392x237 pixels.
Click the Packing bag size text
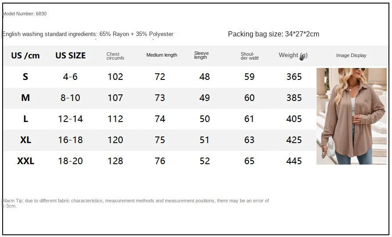(x=274, y=34)
